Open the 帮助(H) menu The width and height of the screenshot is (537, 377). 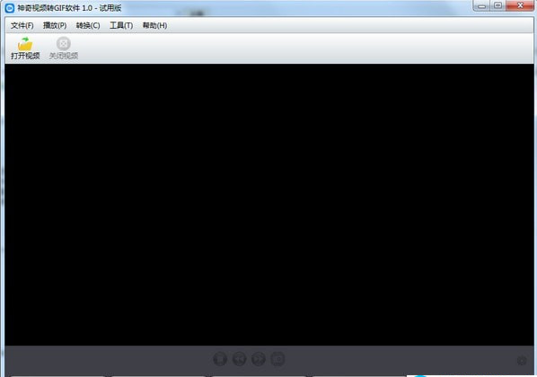point(154,25)
